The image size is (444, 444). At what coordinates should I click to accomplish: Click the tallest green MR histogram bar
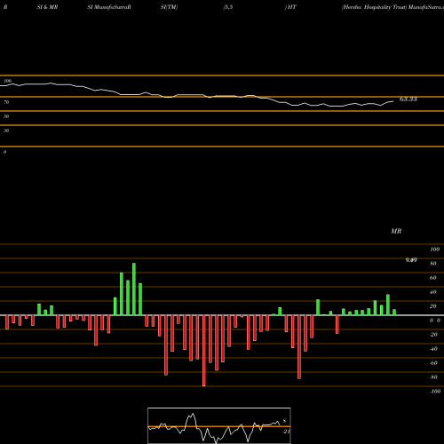134,289
